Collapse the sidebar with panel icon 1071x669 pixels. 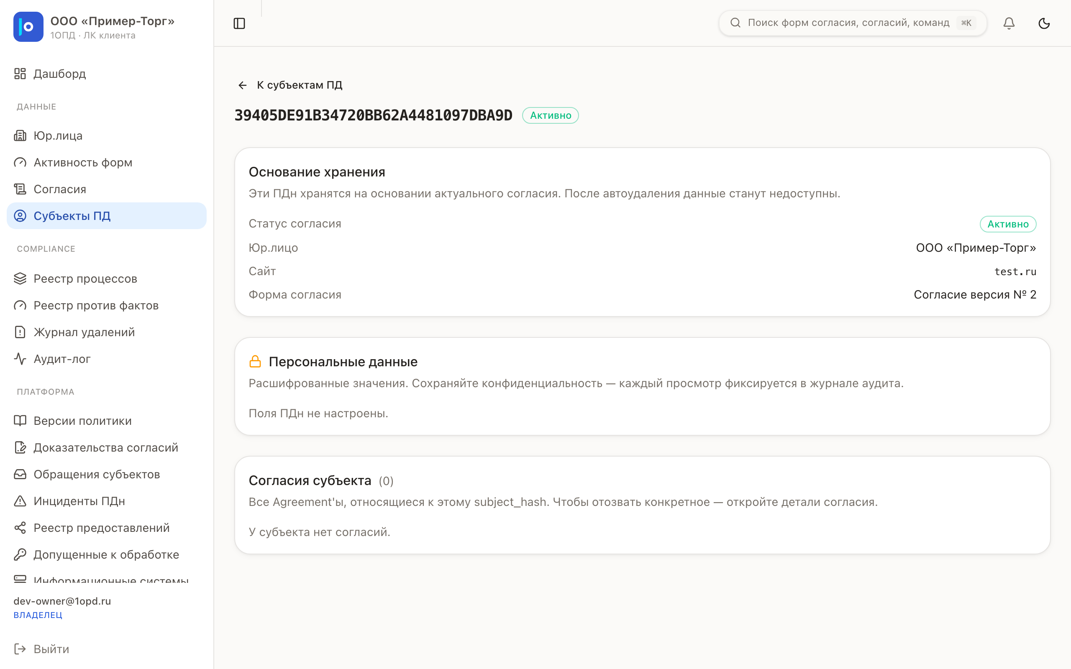(239, 23)
